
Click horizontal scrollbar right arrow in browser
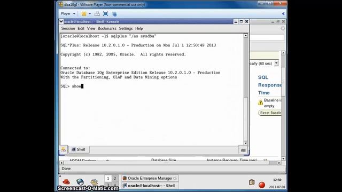(279, 163)
